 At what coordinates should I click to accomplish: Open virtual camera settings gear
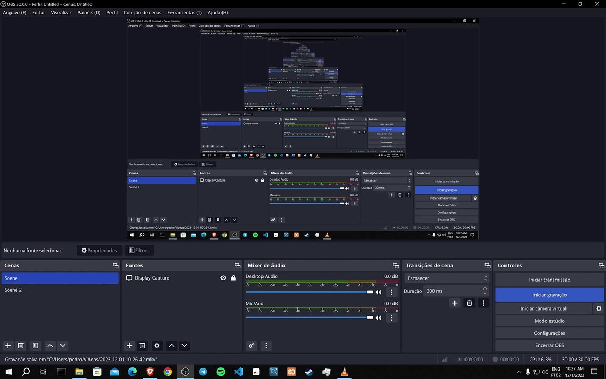pyautogui.click(x=599, y=308)
